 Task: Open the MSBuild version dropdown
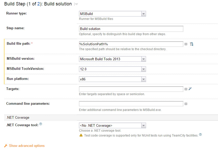pyautogui.click(x=144, y=59)
